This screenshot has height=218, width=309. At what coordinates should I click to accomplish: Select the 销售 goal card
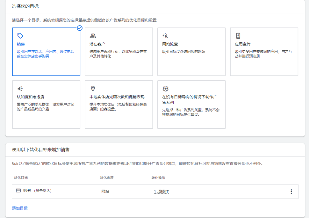click(x=46, y=52)
